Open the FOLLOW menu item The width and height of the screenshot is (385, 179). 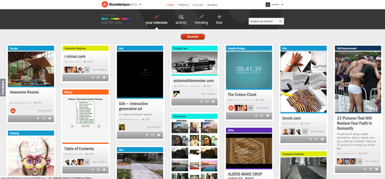198,5
